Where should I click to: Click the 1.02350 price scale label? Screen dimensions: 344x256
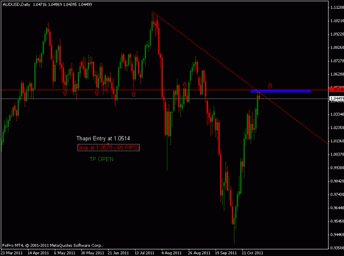(337, 127)
